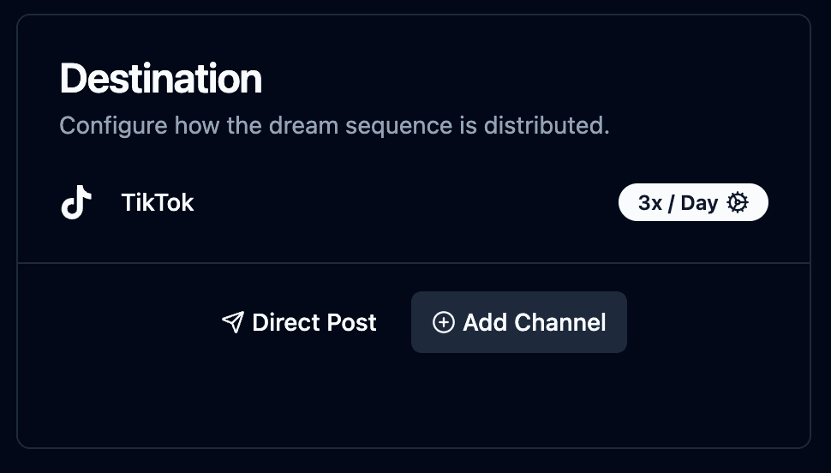Select the Direct Post option
831x473 pixels.
tap(299, 322)
